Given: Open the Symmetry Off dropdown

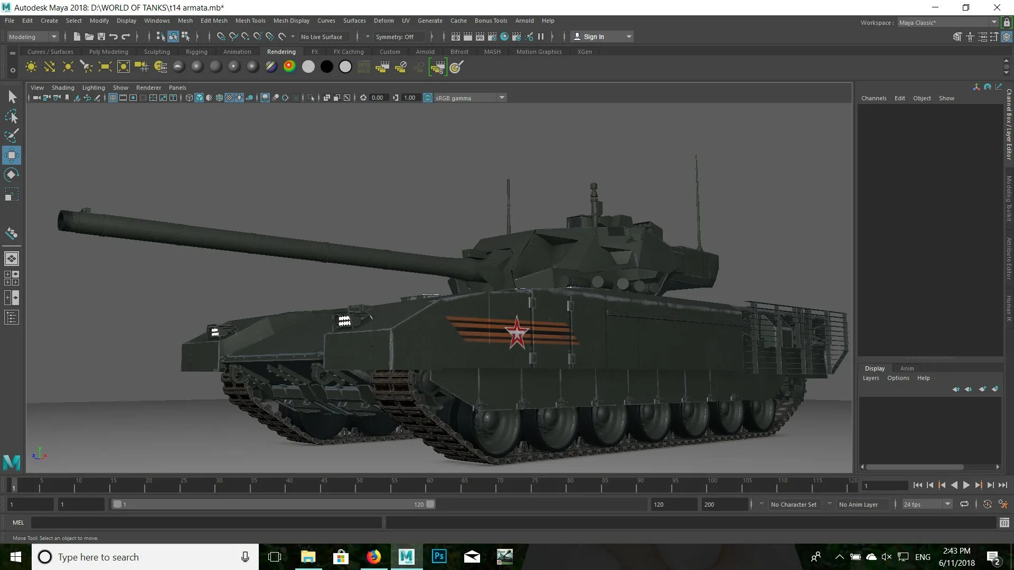Looking at the screenshot, I should [399, 36].
